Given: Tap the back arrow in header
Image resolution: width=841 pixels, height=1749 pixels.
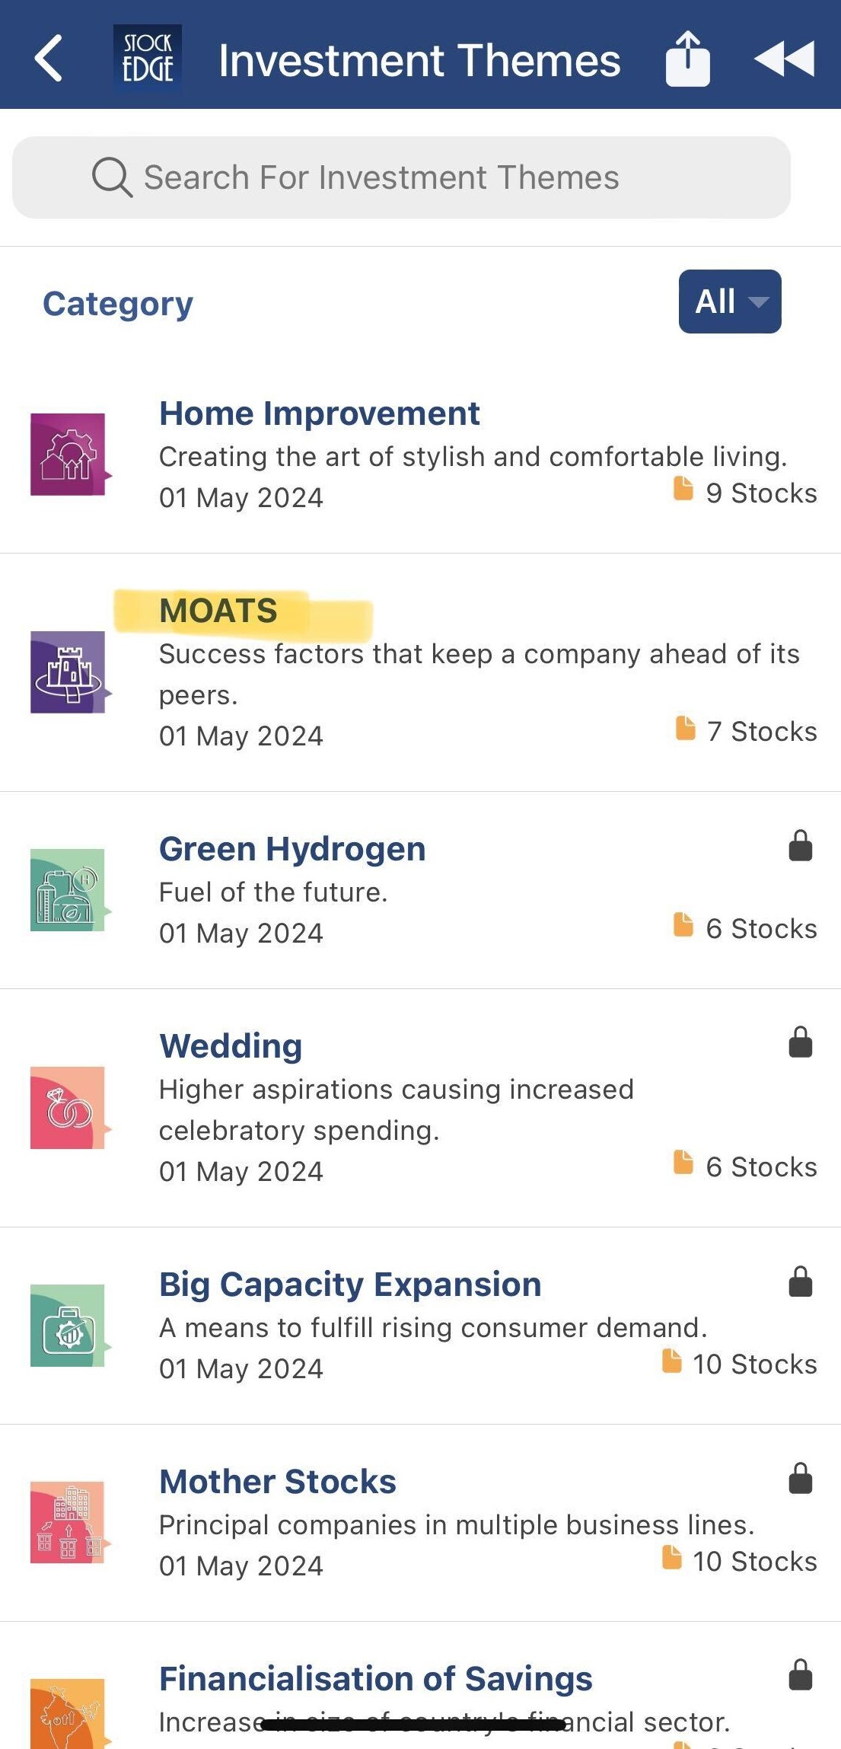Looking at the screenshot, I should 49,58.
